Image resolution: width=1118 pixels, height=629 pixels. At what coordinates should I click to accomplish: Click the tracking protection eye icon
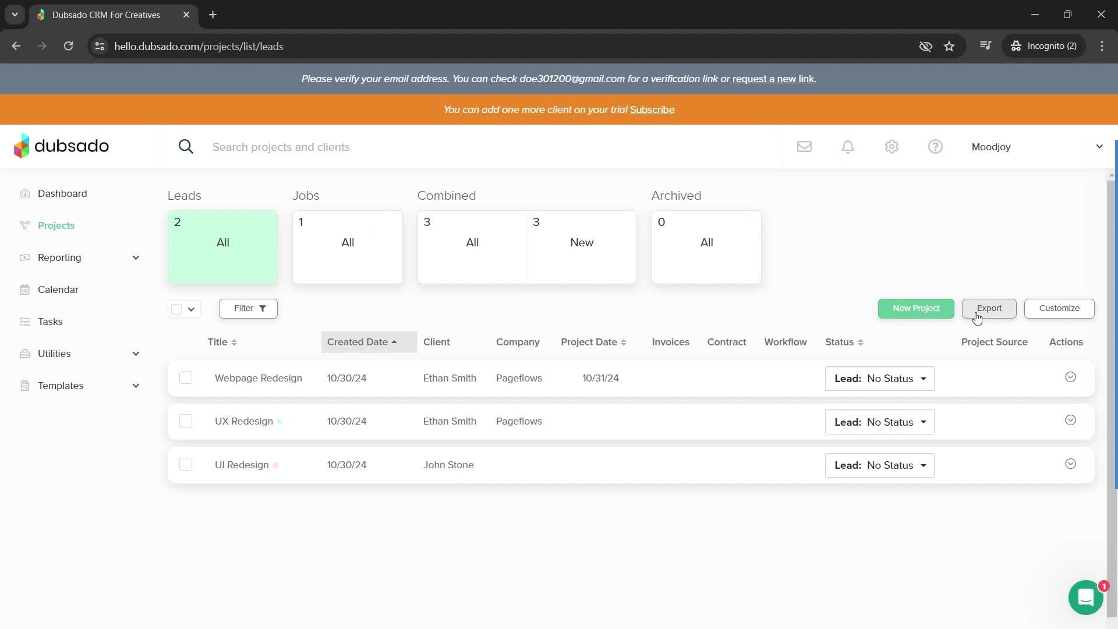point(925,46)
